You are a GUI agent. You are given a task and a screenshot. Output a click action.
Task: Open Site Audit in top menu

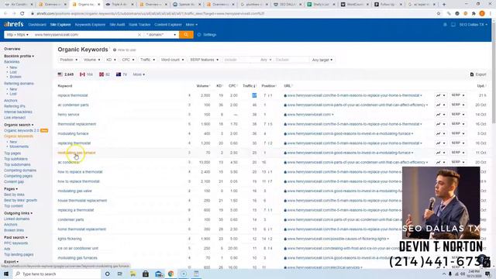click(x=117, y=25)
